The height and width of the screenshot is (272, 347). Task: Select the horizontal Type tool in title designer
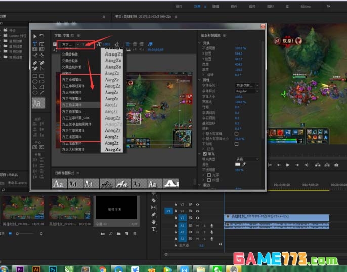point(35,44)
